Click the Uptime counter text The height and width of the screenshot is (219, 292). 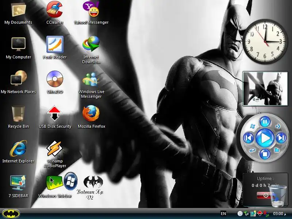tap(265, 185)
